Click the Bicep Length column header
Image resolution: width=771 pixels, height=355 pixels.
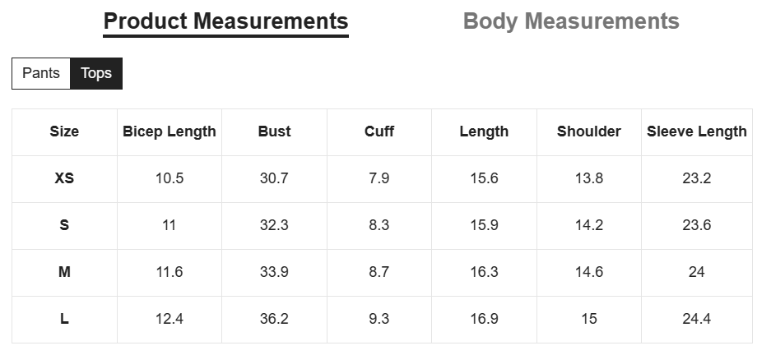(x=170, y=131)
